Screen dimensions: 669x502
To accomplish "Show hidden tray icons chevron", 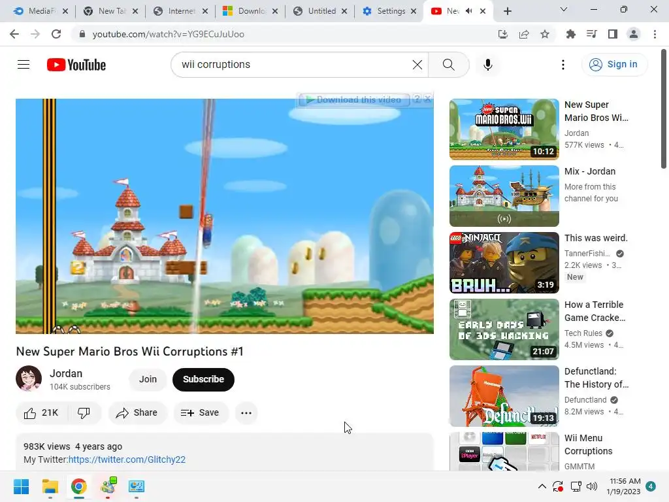I will [x=542, y=486].
